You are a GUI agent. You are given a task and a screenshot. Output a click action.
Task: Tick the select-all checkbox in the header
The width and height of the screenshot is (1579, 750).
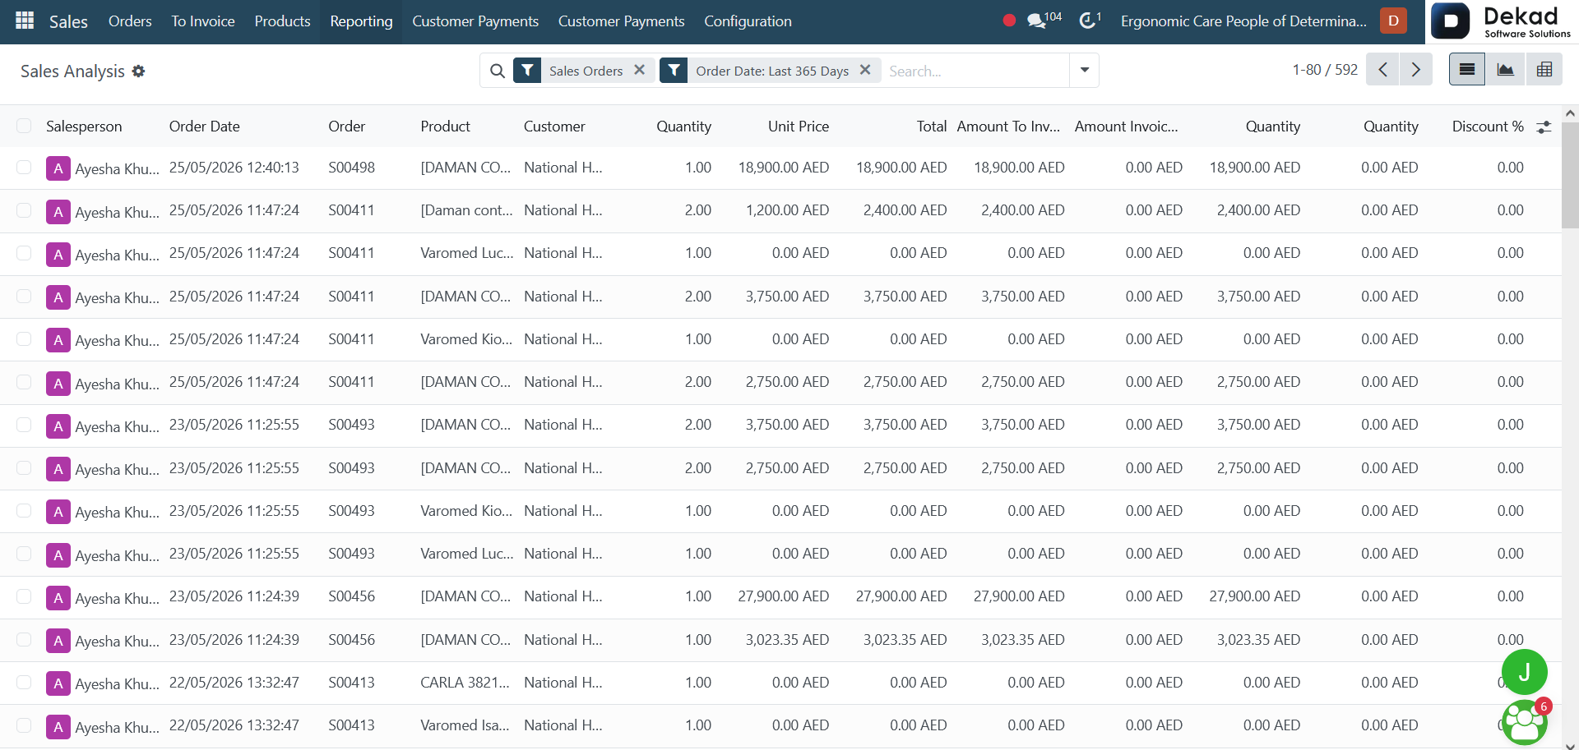(x=24, y=126)
